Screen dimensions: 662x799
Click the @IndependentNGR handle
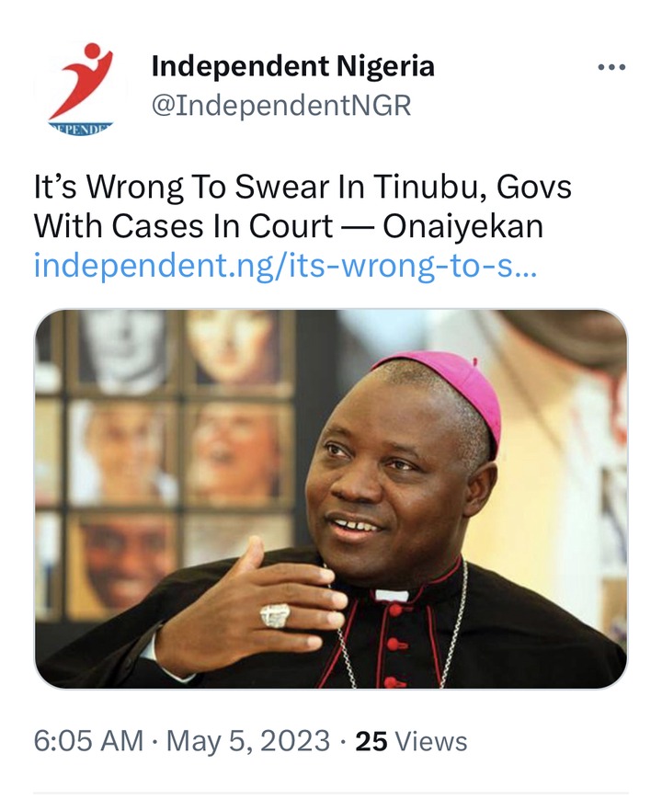(280, 106)
